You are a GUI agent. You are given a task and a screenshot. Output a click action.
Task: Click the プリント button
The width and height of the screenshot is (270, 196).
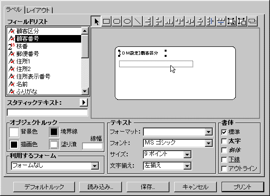click(x=242, y=187)
